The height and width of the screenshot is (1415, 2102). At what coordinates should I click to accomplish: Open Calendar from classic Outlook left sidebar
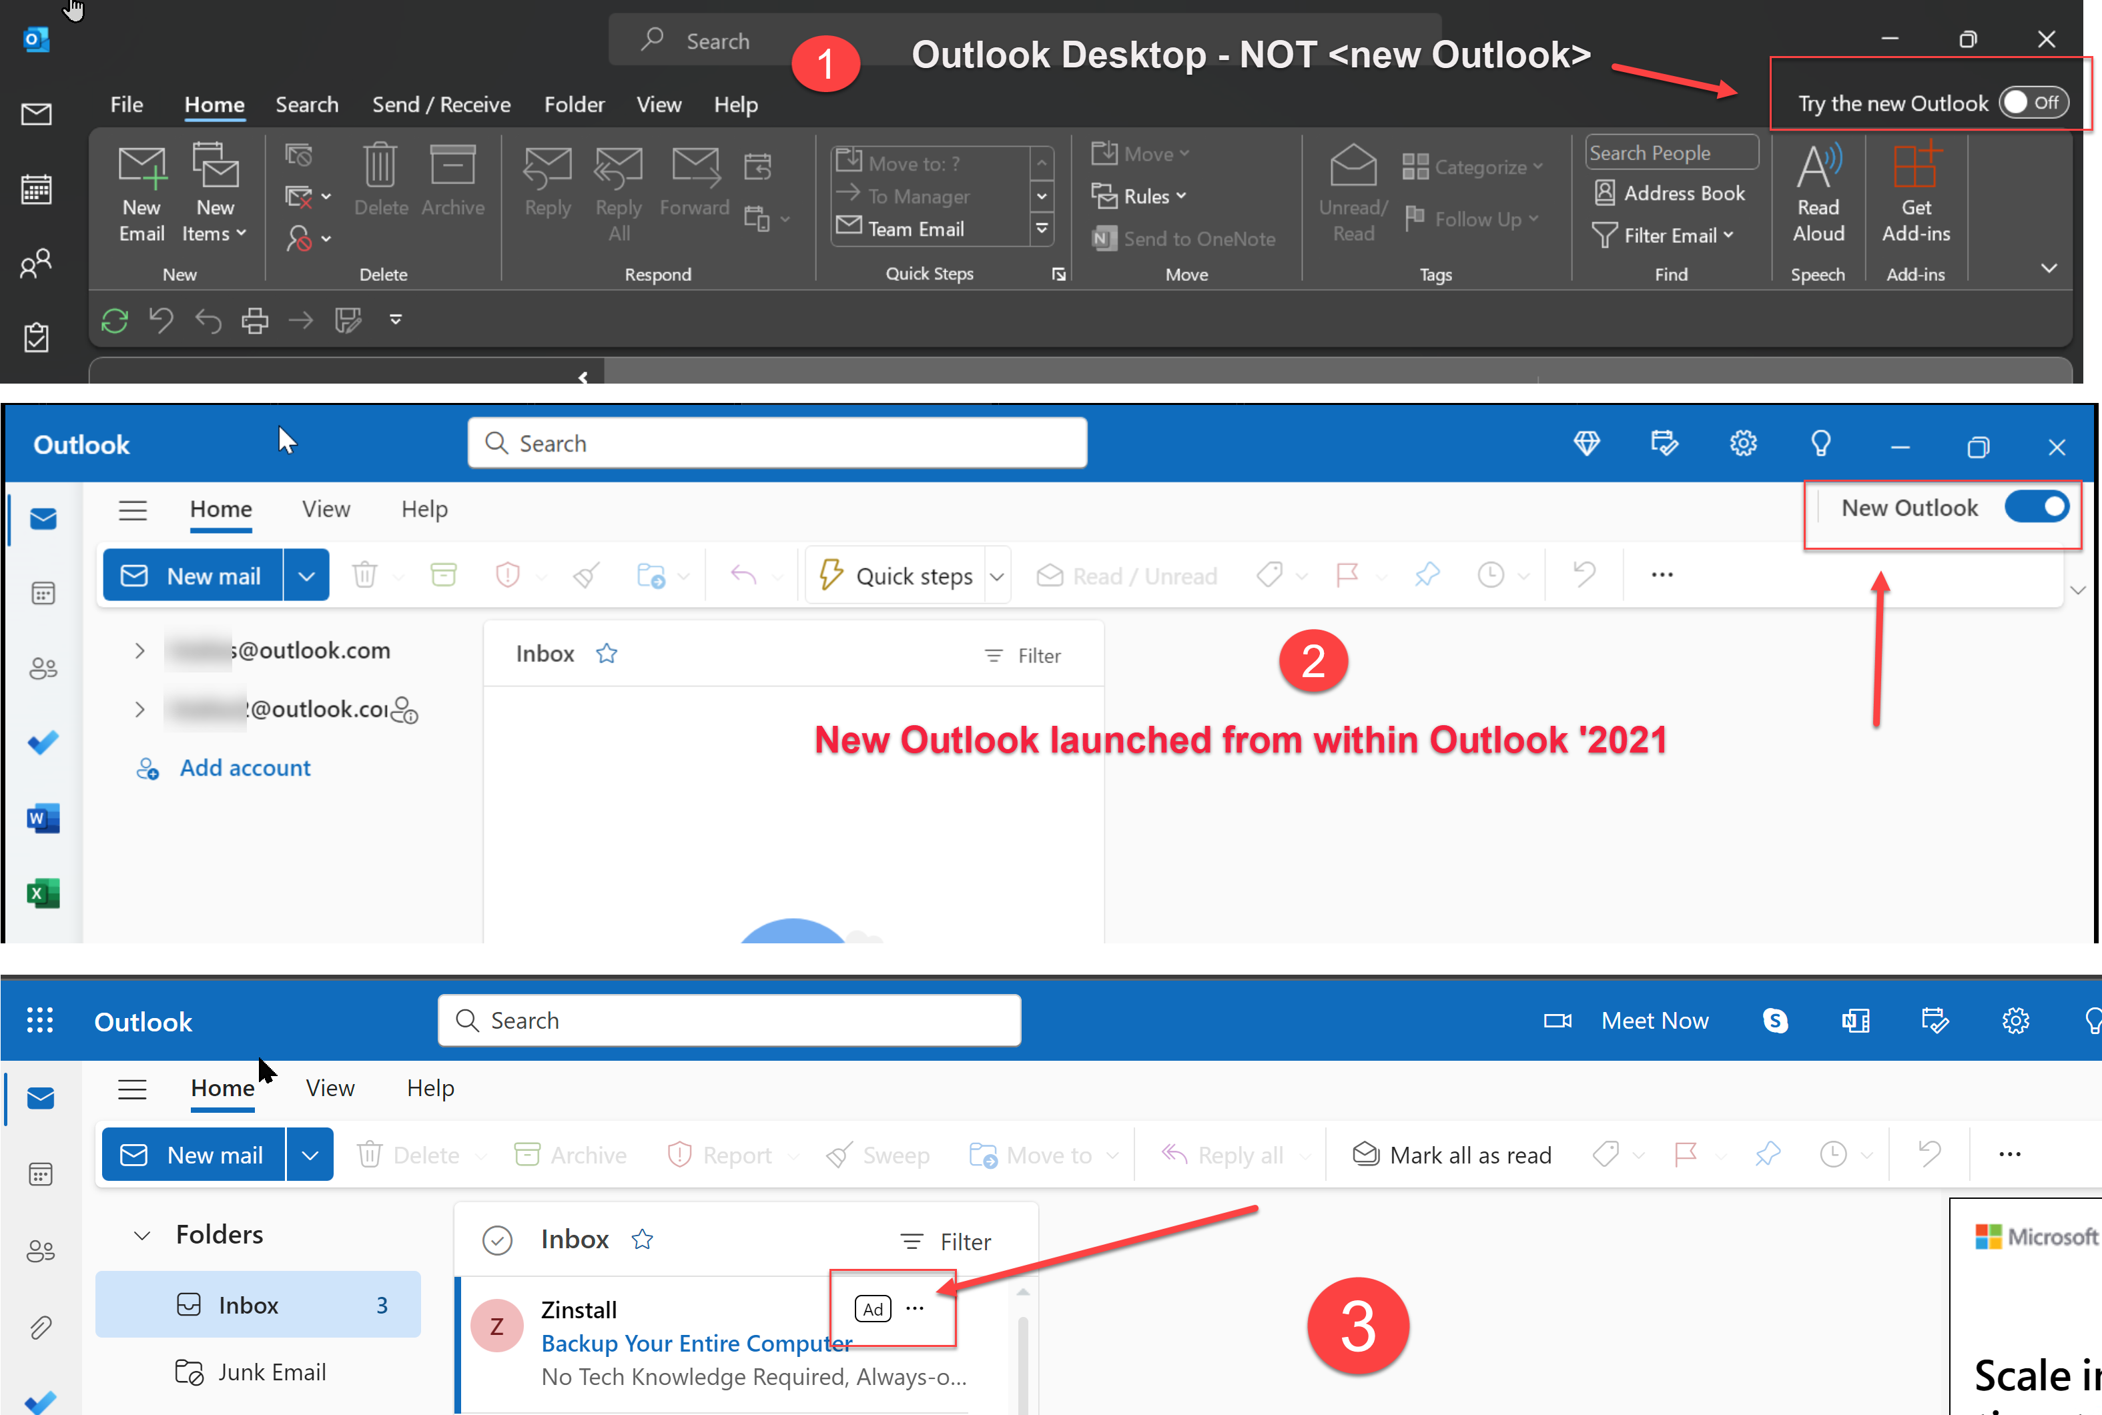36,189
